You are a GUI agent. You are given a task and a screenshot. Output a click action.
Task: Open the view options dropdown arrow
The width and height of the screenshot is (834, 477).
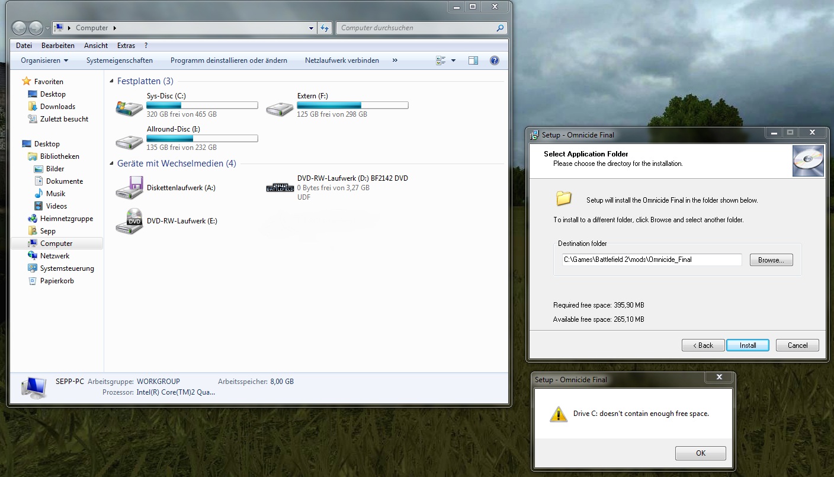pyautogui.click(x=453, y=60)
